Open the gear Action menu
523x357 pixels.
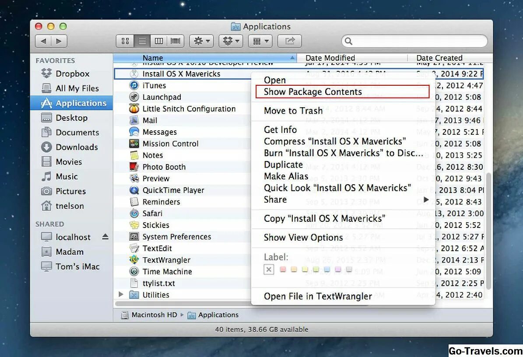pyautogui.click(x=201, y=41)
